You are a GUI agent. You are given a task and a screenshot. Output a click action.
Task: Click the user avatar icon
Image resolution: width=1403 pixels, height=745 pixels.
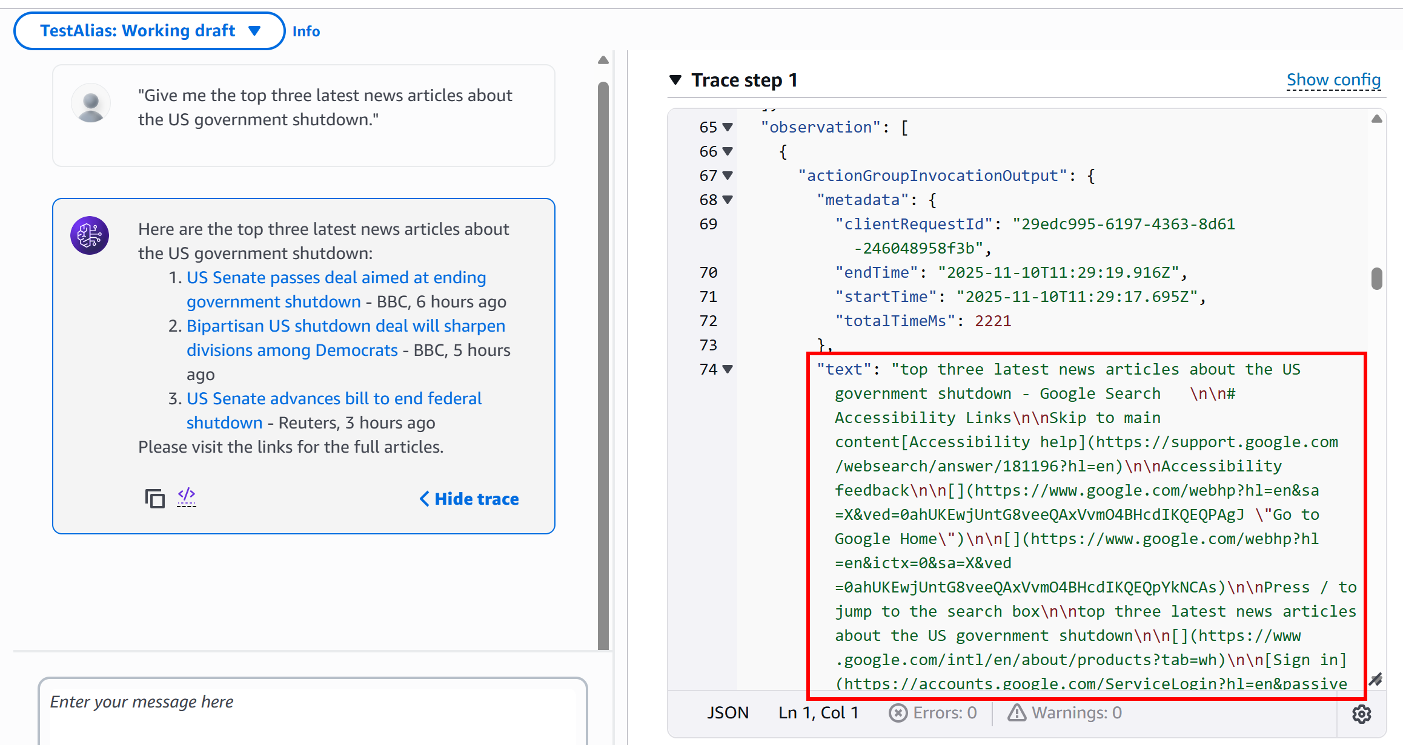90,103
